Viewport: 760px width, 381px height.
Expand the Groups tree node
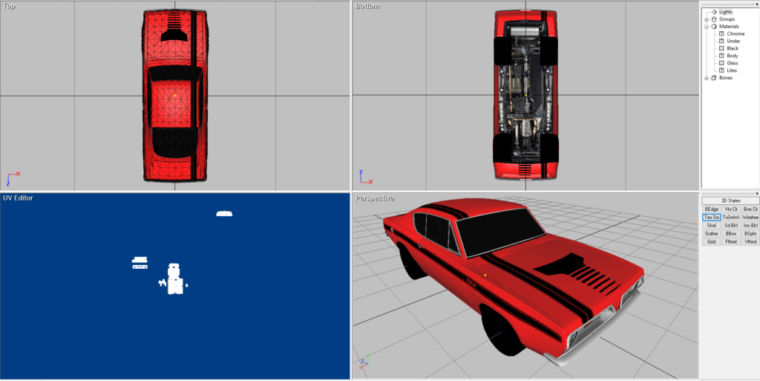pyautogui.click(x=707, y=19)
